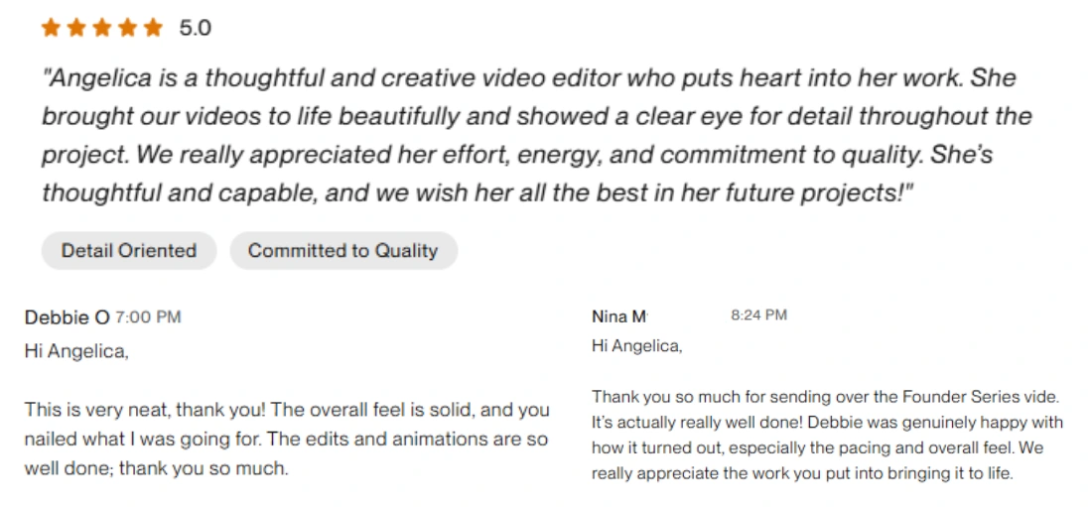Screen dimensions: 1091x507
Task: Select the fourth orange rating star
Action: click(127, 29)
